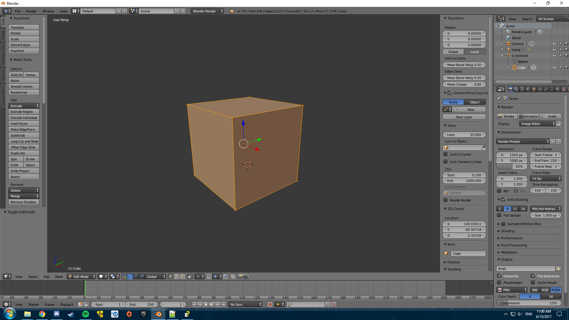The width and height of the screenshot is (569, 320).
Task: Switch to vertex select mode
Action: [x=170, y=276]
